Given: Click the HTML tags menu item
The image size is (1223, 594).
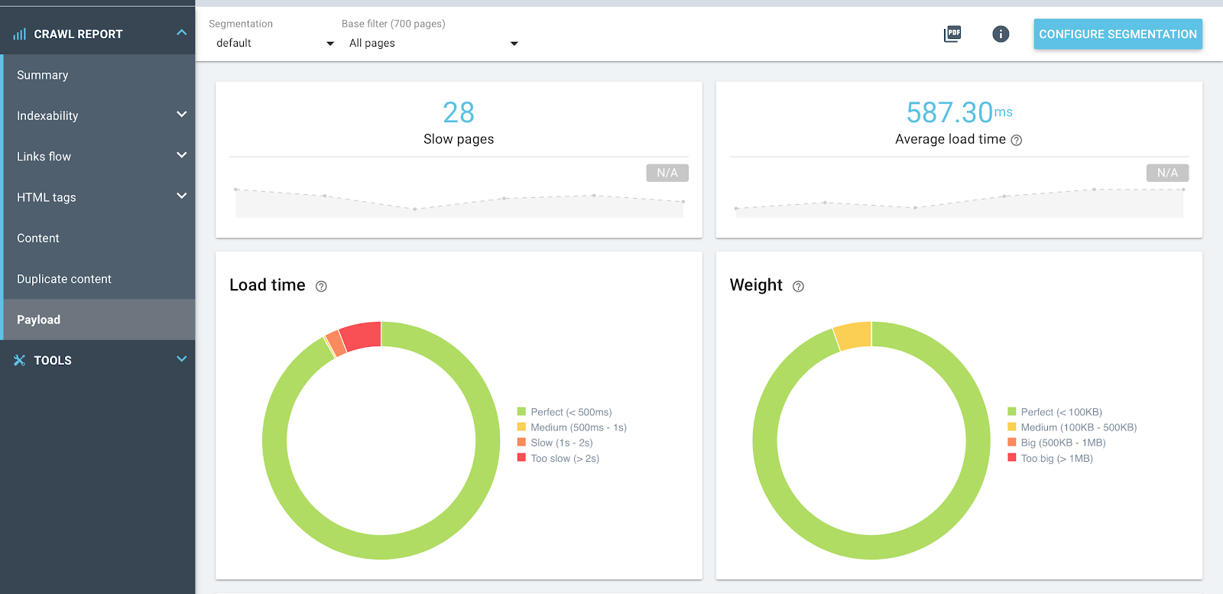Looking at the screenshot, I should click(47, 197).
